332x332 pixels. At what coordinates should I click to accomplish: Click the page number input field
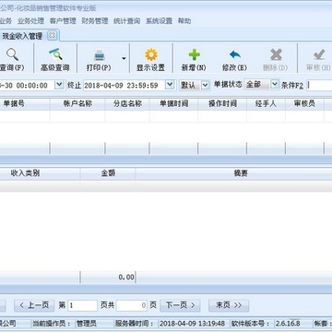82,305
